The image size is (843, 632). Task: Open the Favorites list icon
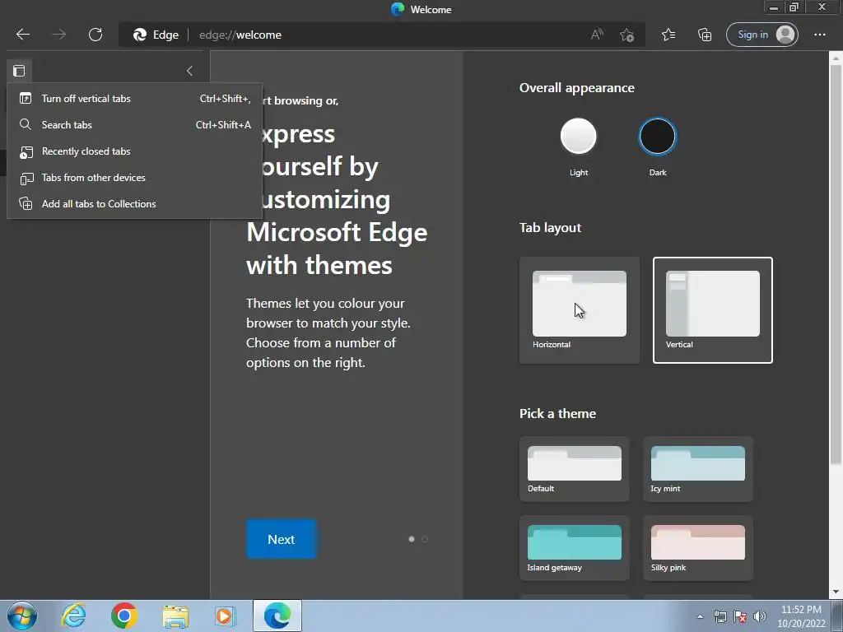(x=668, y=35)
